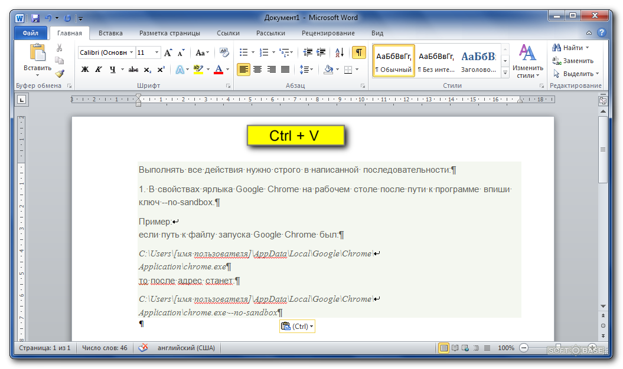Apply the Без интервала style
Image resolution: width=623 pixels, height=369 pixels.
[436, 61]
